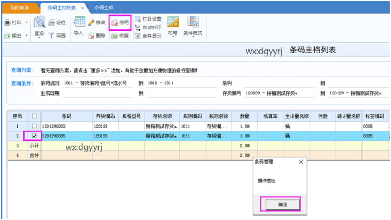Click the 修改 edit pencil tool

click(97, 23)
